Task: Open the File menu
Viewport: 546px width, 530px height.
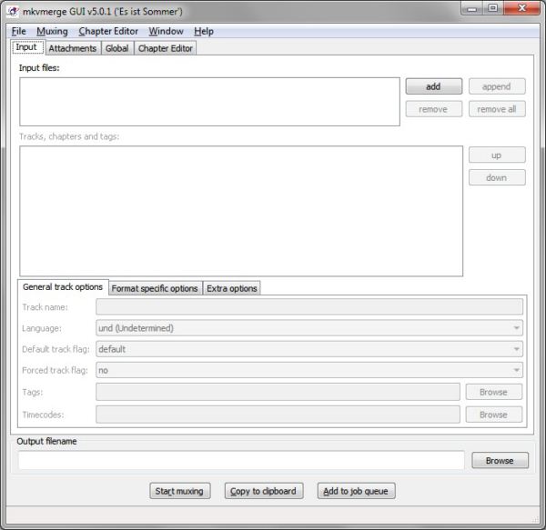Action: (x=19, y=31)
